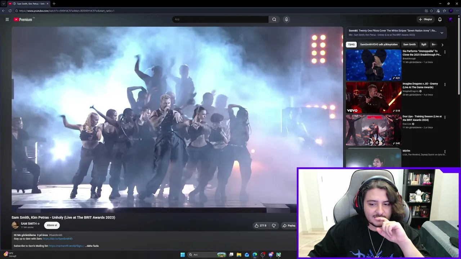Image resolution: width=461 pixels, height=259 pixels.
Task: Click the #SamSmith hashtag
Action: [x=55, y=235]
